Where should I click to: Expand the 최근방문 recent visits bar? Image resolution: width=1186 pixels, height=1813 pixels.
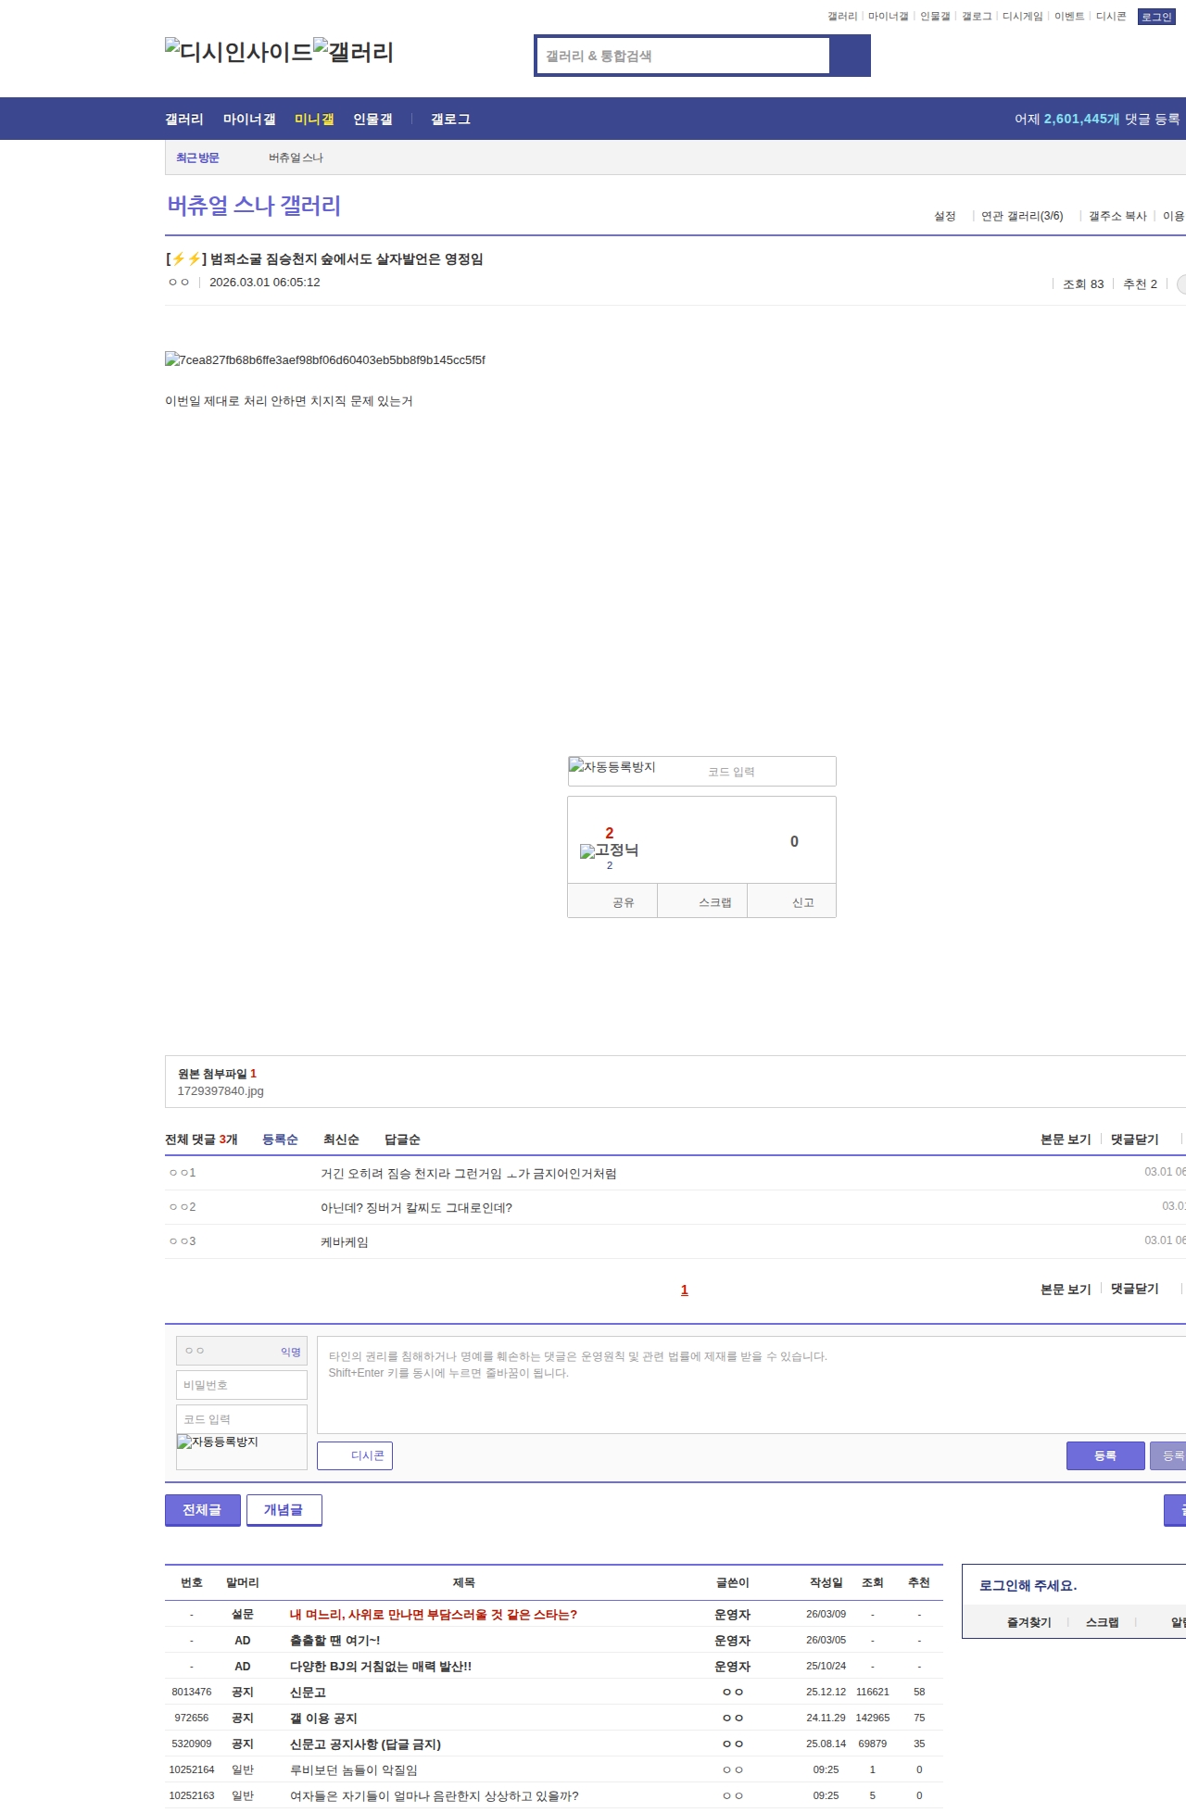[x=197, y=157]
